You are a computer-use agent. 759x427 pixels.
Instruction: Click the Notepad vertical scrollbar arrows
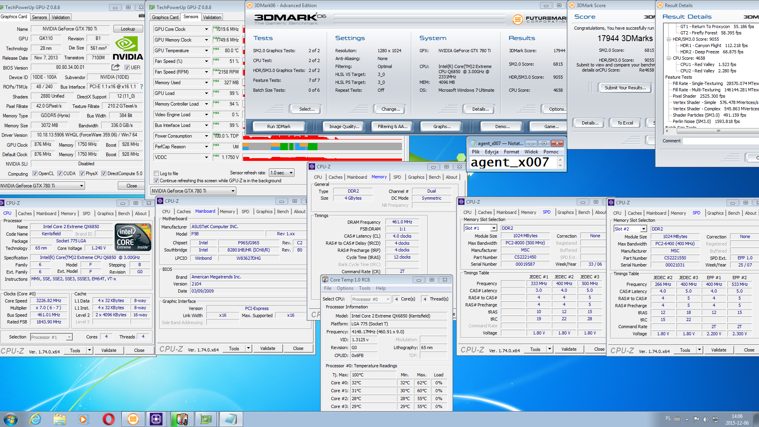pyautogui.click(x=560, y=162)
